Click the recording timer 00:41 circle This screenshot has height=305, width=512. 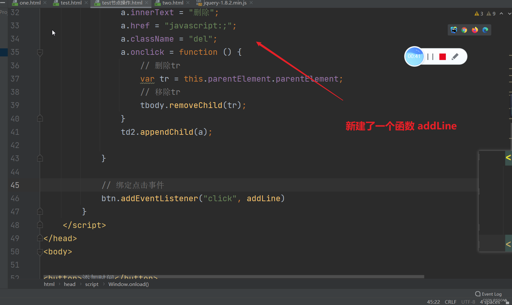(414, 56)
